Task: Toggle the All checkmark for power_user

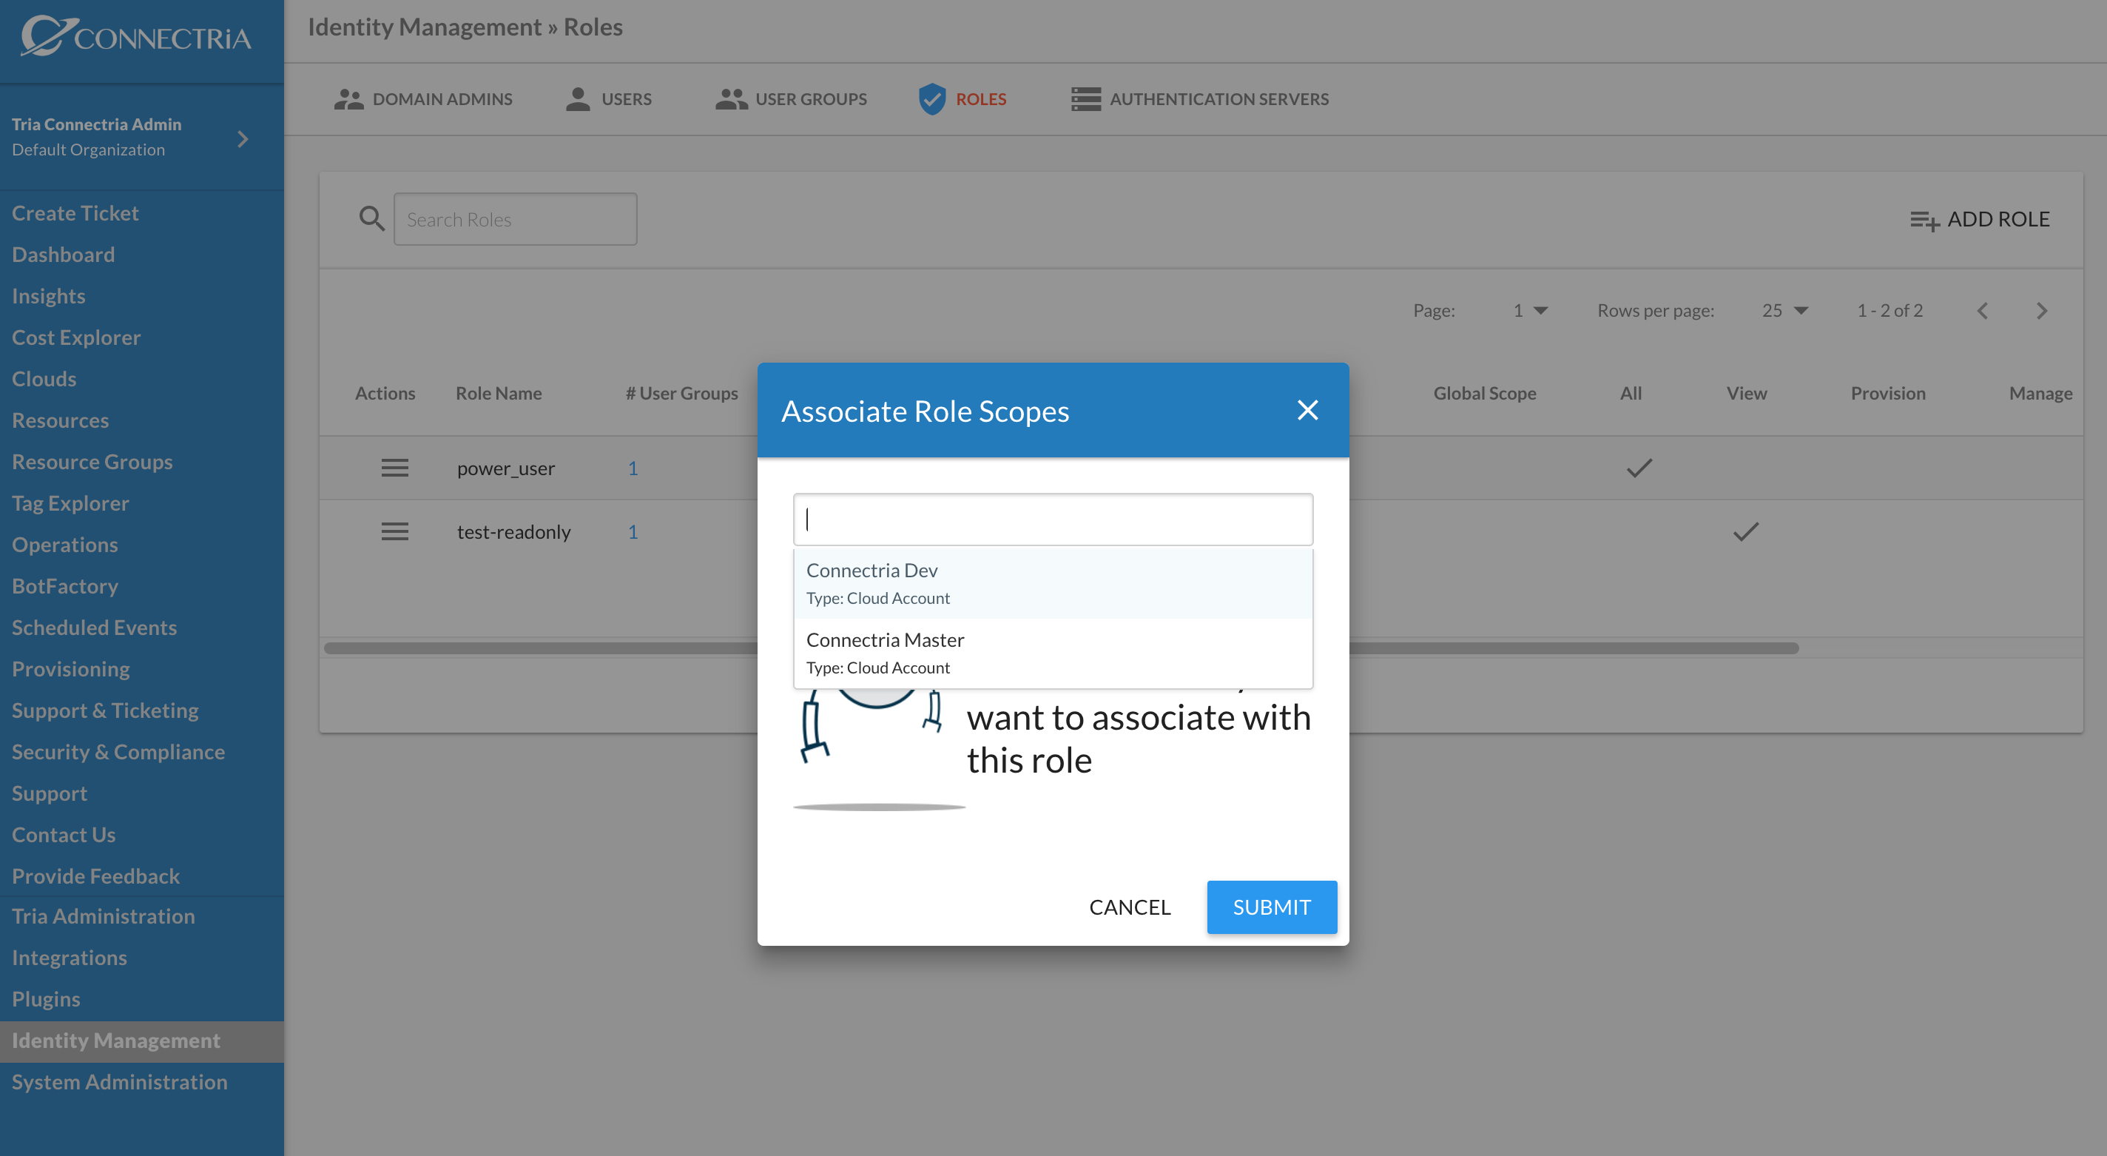Action: coord(1639,468)
